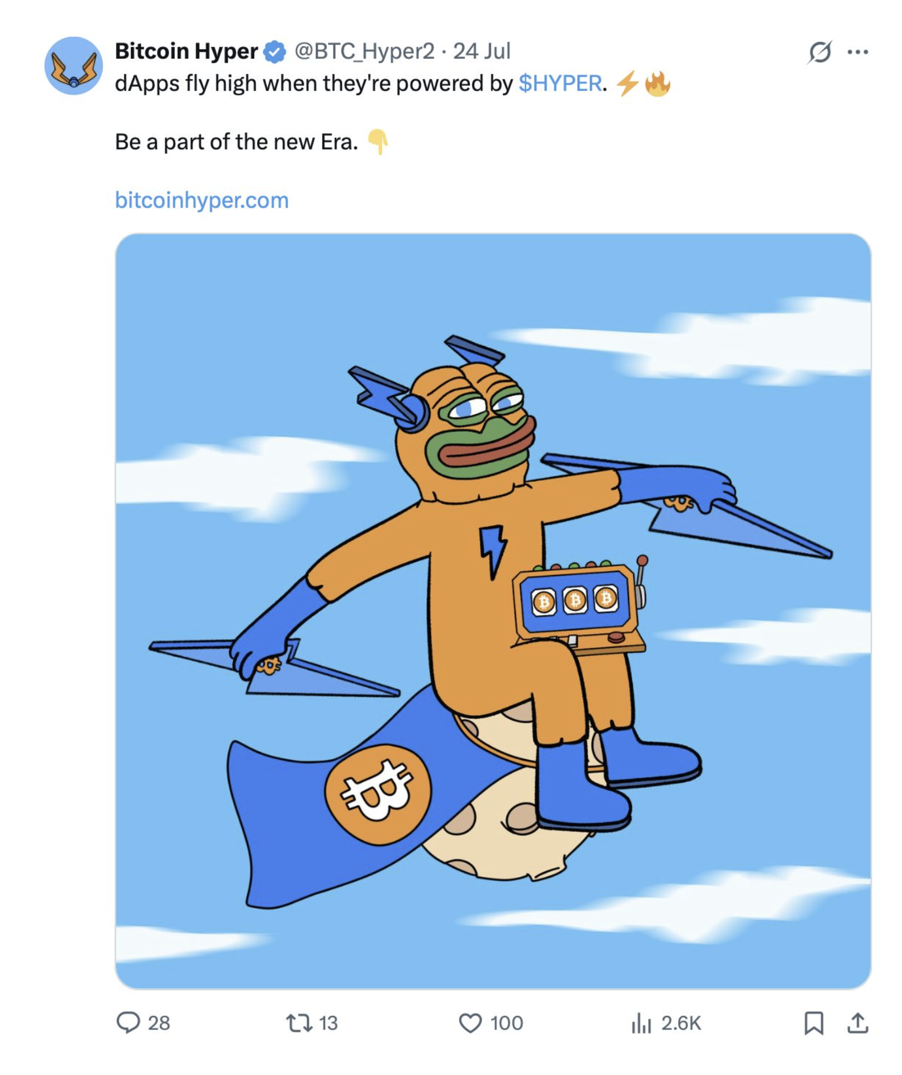Image resolution: width=902 pixels, height=1075 pixels.
Task: Click the like count 100
Action: pyautogui.click(x=506, y=1023)
